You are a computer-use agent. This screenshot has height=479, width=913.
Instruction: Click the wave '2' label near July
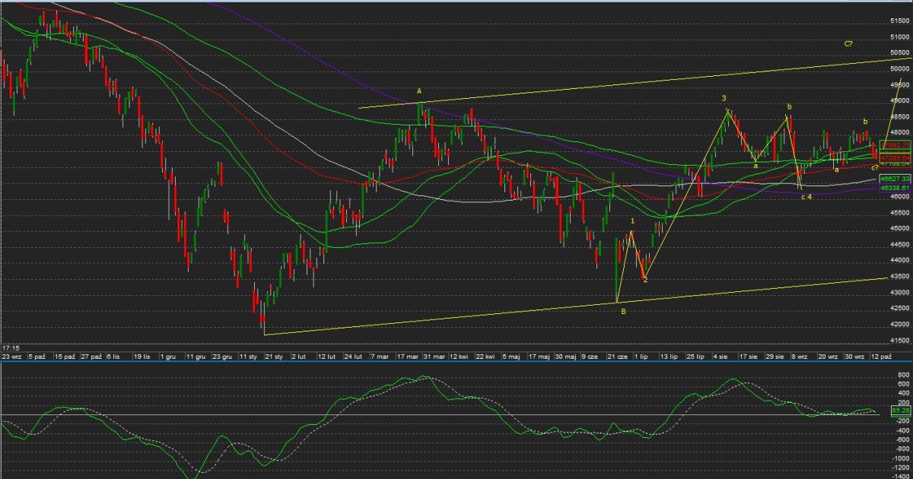(645, 280)
